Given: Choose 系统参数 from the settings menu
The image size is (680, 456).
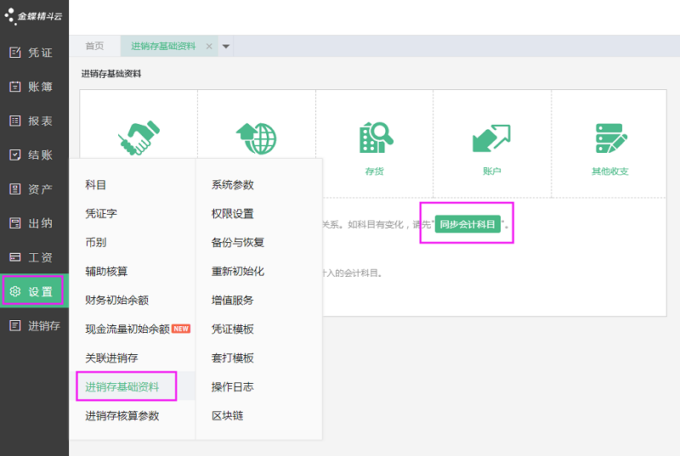Looking at the screenshot, I should 232,185.
